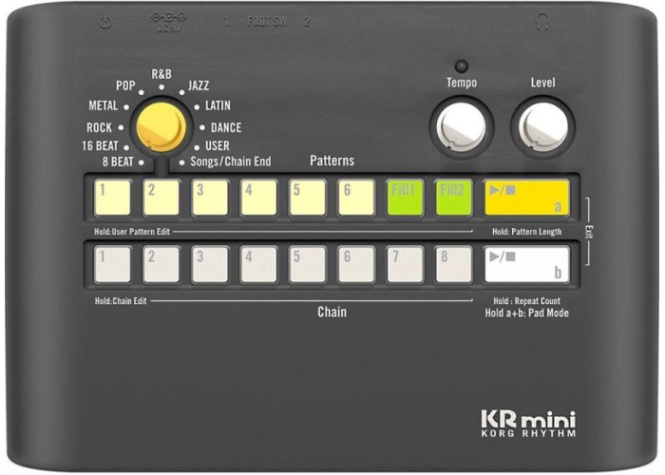Select Chain pad 2
Screen dimensions: 665x475
point(161,264)
